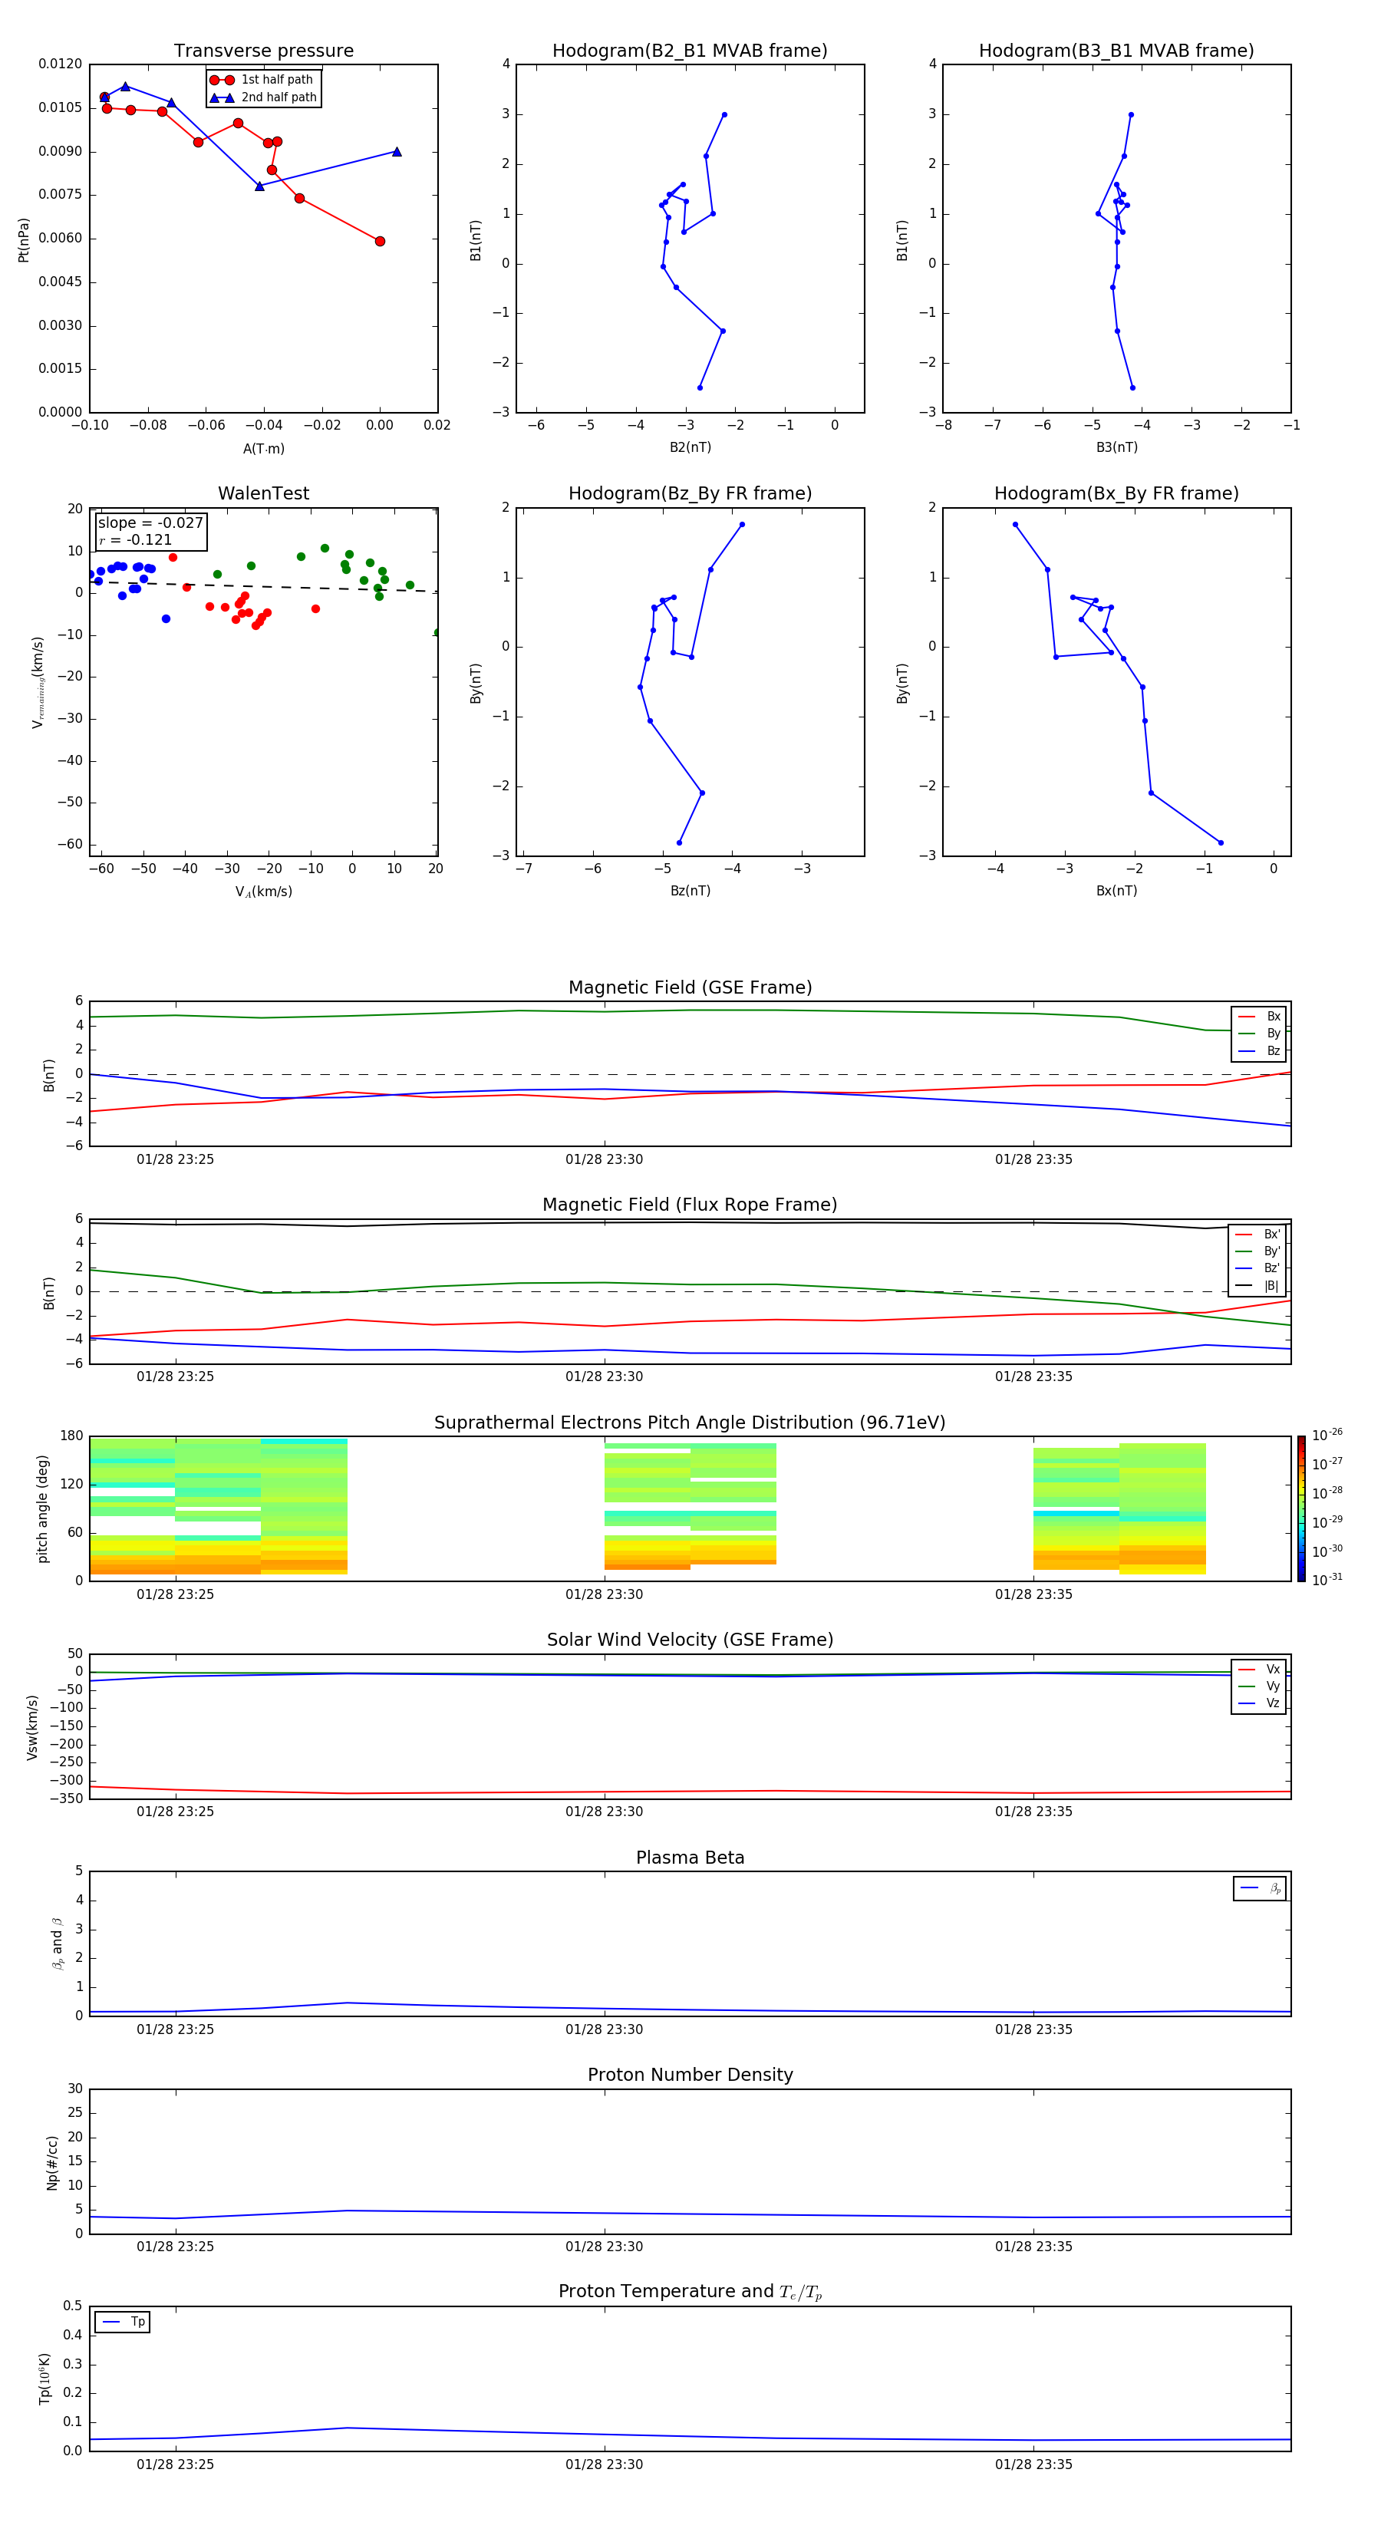Click the "Bx'" flux rope legend entry
The image size is (1381, 2532).
pos(1258,1235)
